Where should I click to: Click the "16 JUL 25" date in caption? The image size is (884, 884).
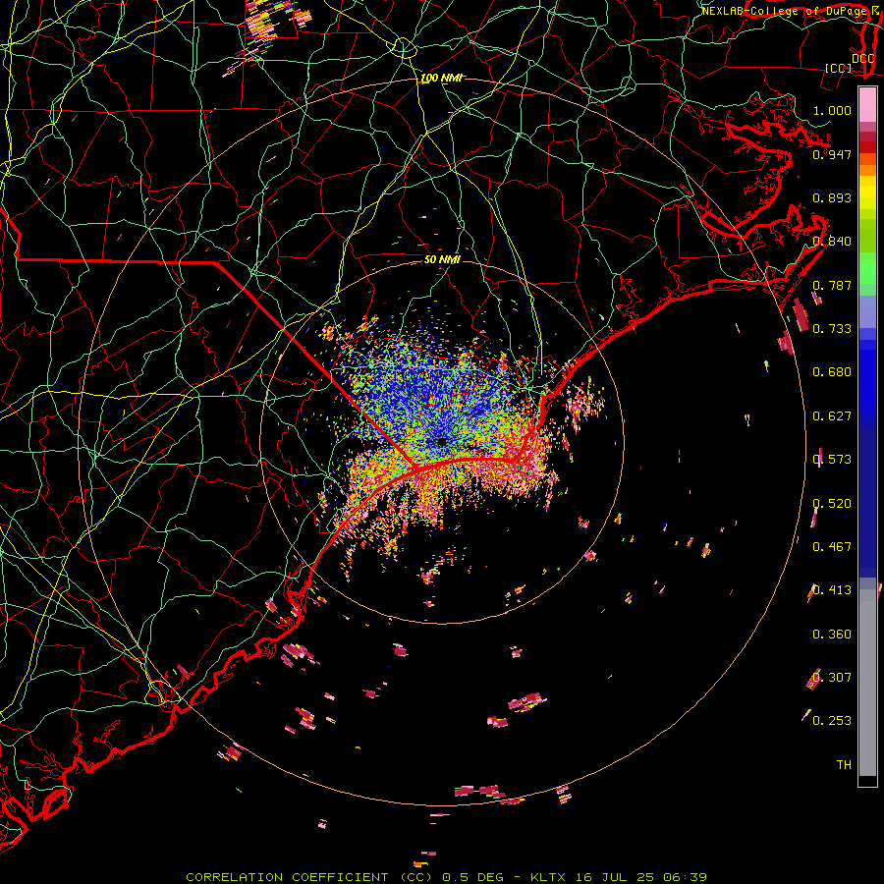point(615,877)
